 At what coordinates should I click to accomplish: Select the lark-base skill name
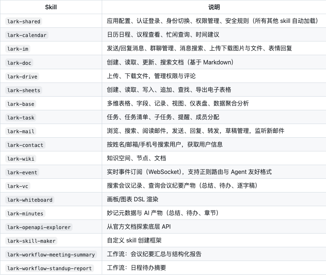[21, 104]
